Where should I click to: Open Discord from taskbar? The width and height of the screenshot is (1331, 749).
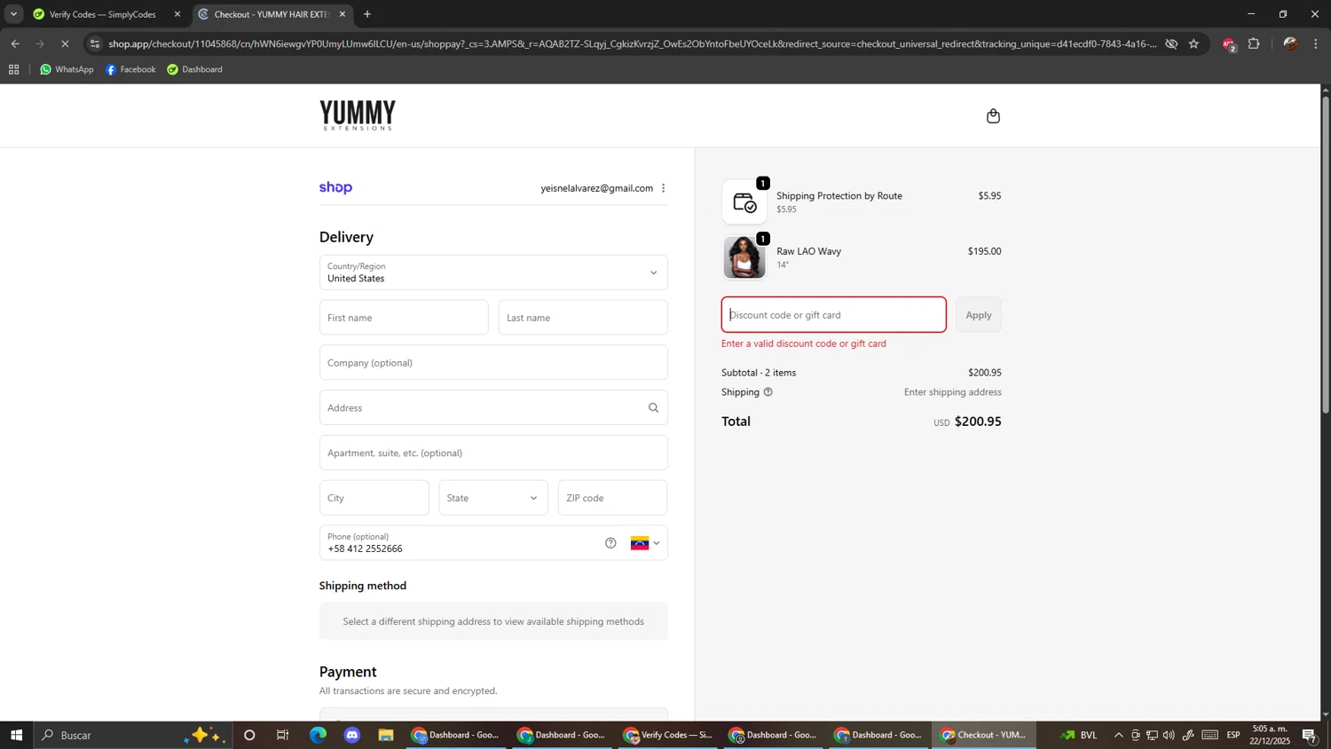pyautogui.click(x=352, y=735)
